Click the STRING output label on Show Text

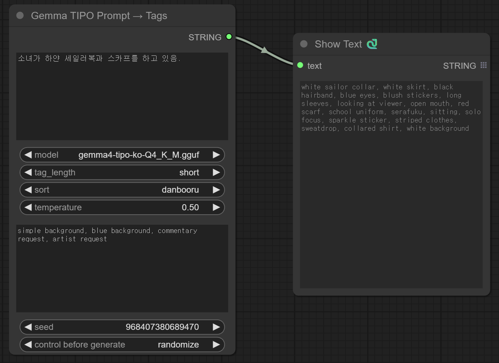[459, 66]
